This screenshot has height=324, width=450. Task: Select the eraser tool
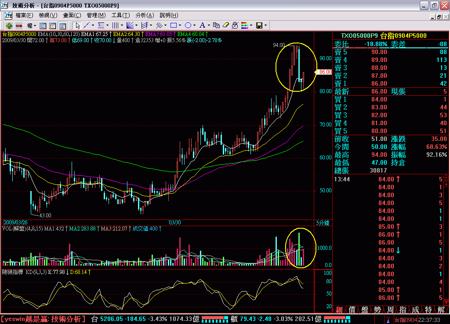[226, 26]
